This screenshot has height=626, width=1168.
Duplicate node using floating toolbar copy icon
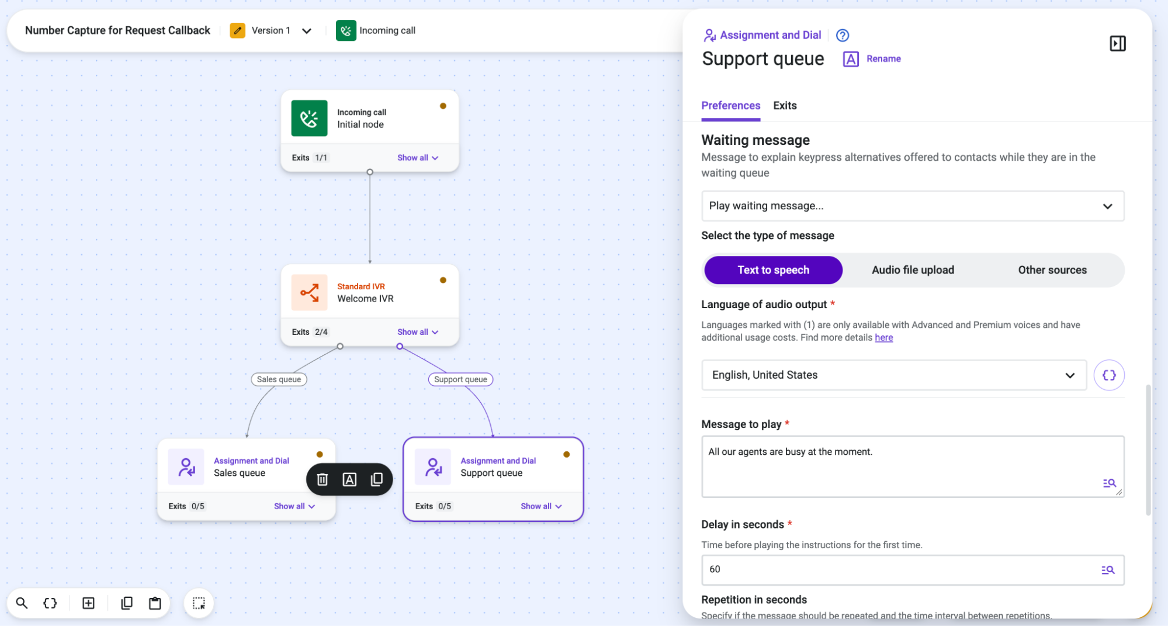click(x=377, y=479)
